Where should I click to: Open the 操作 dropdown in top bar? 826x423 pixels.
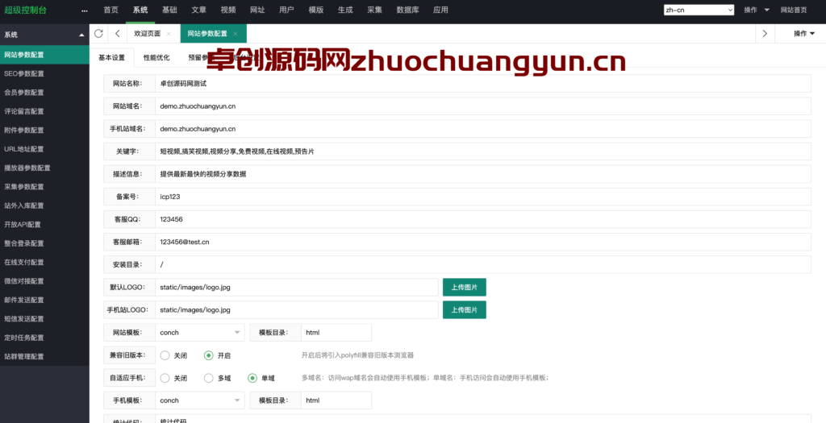[757, 10]
